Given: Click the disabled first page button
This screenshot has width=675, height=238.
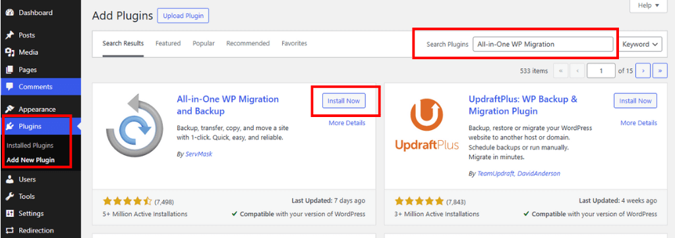Looking at the screenshot, I should tap(560, 71).
